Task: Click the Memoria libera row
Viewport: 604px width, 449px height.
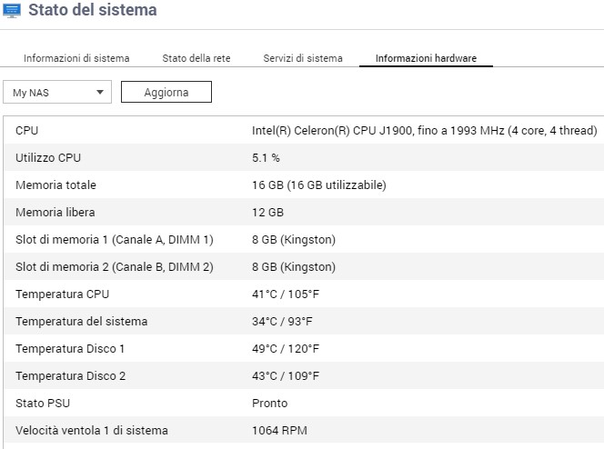Action: (x=303, y=213)
